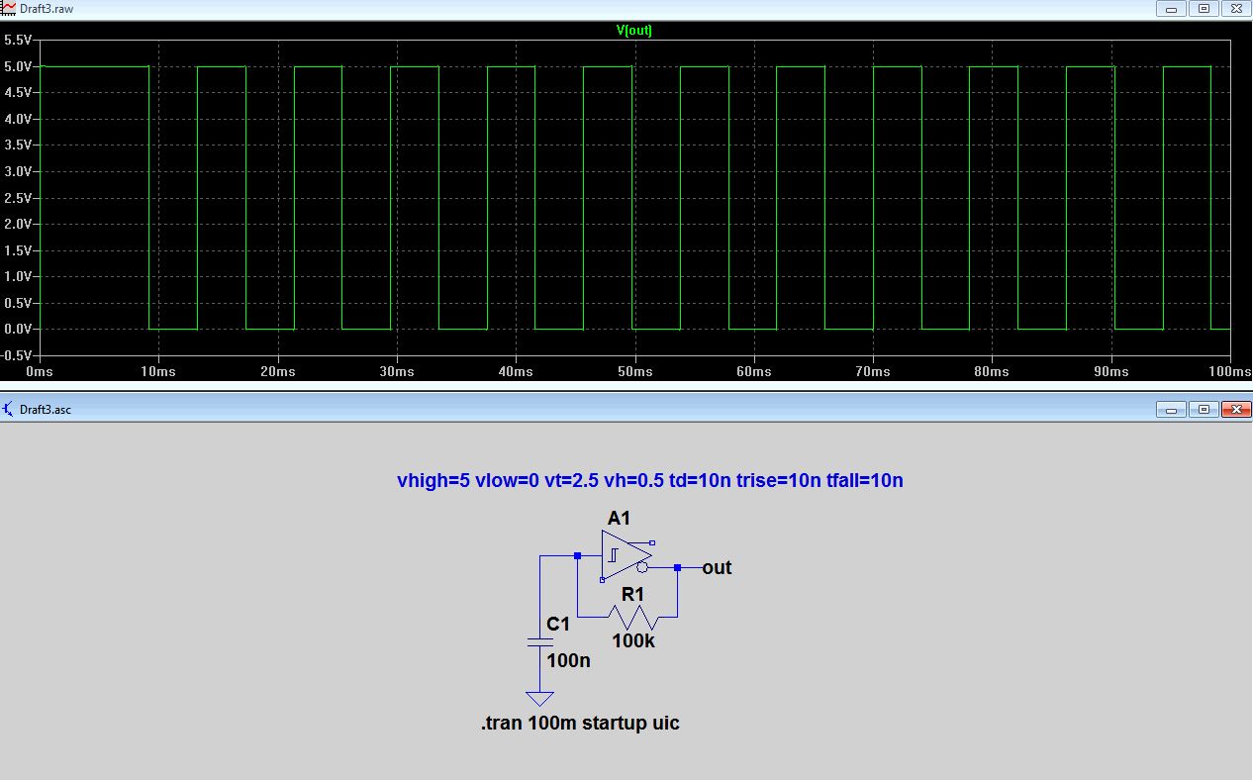
Task: Click the -0.5V vertical axis label
Action: [18, 354]
